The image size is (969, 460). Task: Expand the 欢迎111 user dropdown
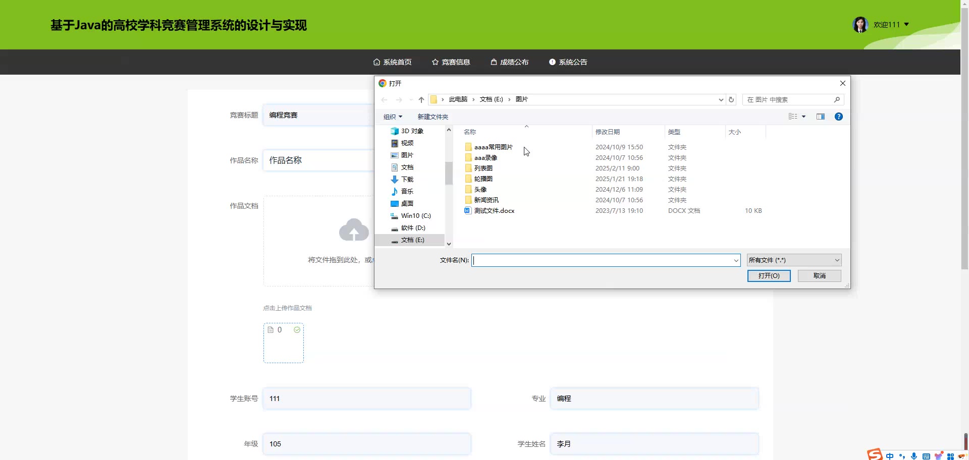click(x=891, y=24)
